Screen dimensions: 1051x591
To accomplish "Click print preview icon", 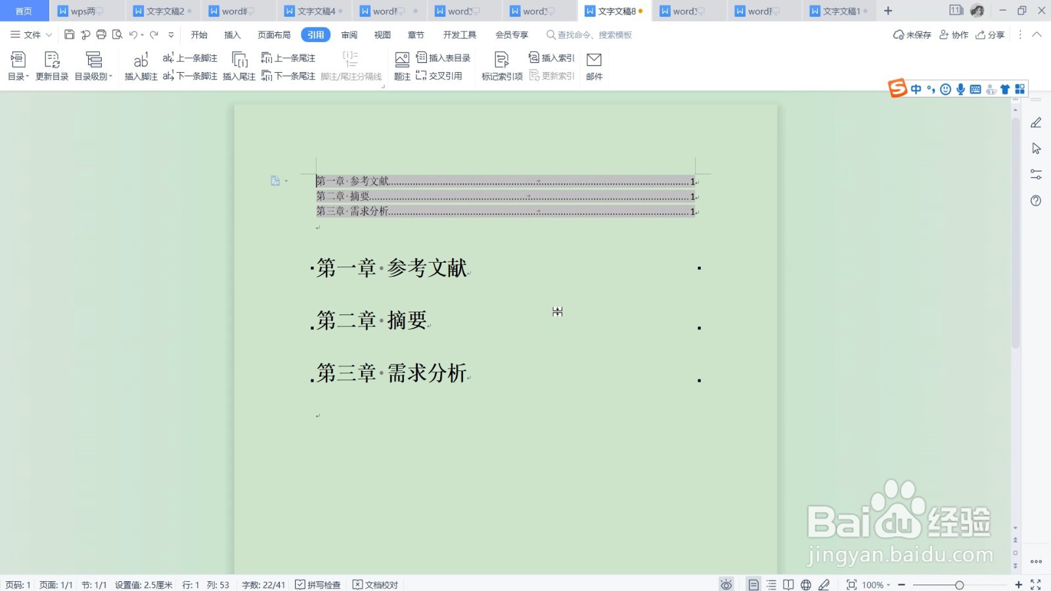I will (118, 35).
